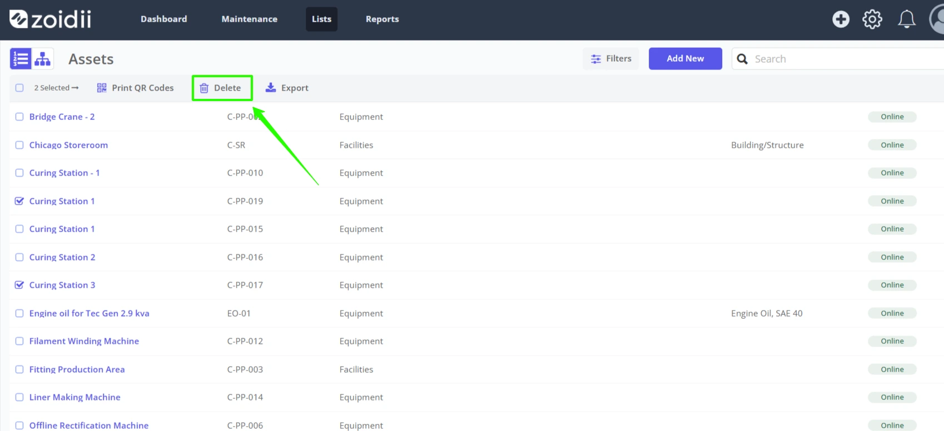The image size is (944, 431).
Task: Open the notifications bell
Action: 907,19
